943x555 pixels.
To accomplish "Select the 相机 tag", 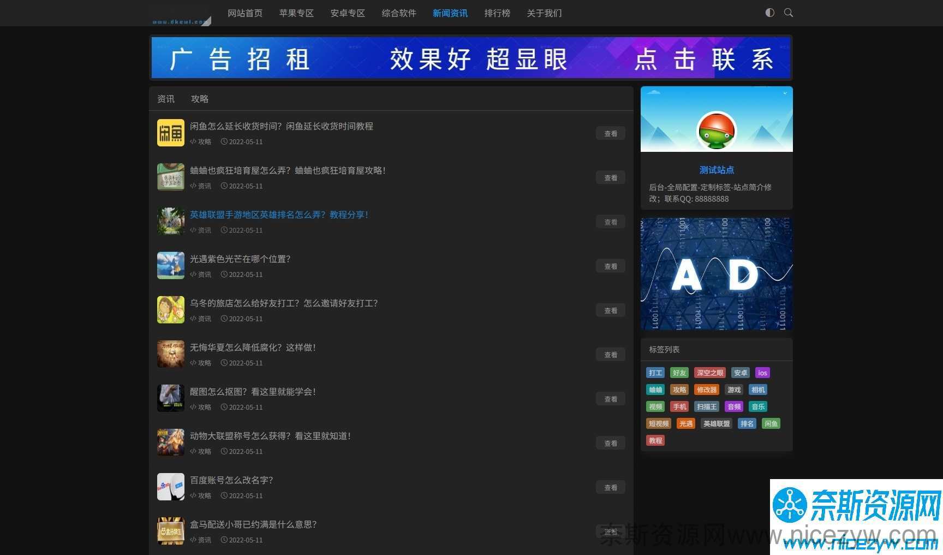I will [758, 389].
